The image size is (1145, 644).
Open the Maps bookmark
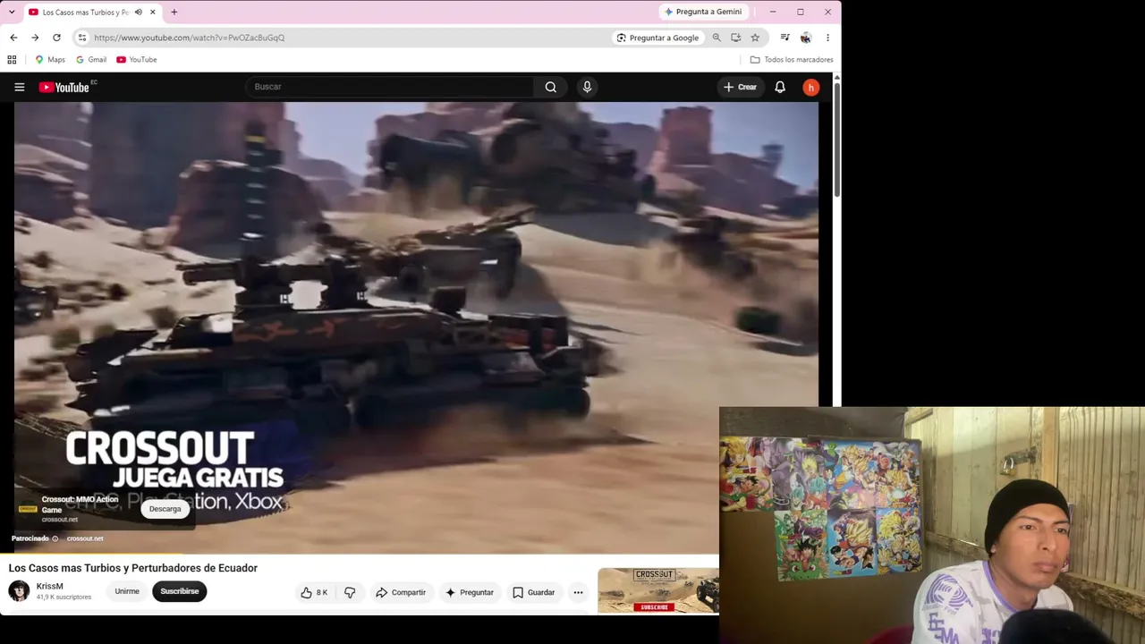tap(50, 60)
